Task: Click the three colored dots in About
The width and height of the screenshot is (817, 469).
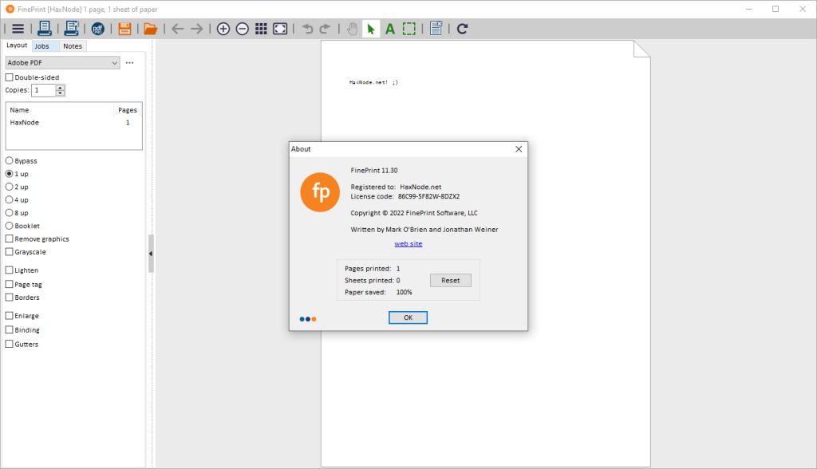Action: coord(308,319)
